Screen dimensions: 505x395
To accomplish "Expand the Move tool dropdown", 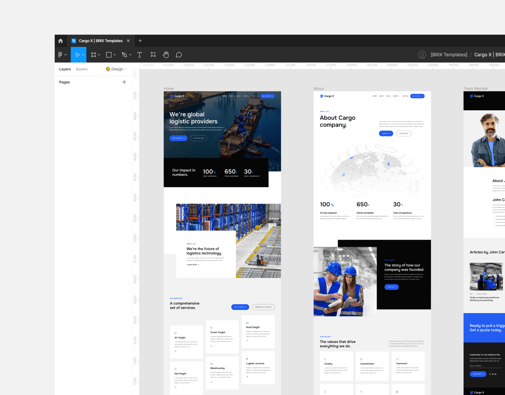I will click(x=83, y=55).
